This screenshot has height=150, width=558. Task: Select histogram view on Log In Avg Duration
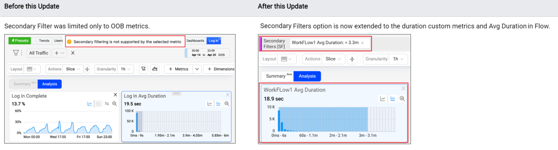(x=218, y=104)
